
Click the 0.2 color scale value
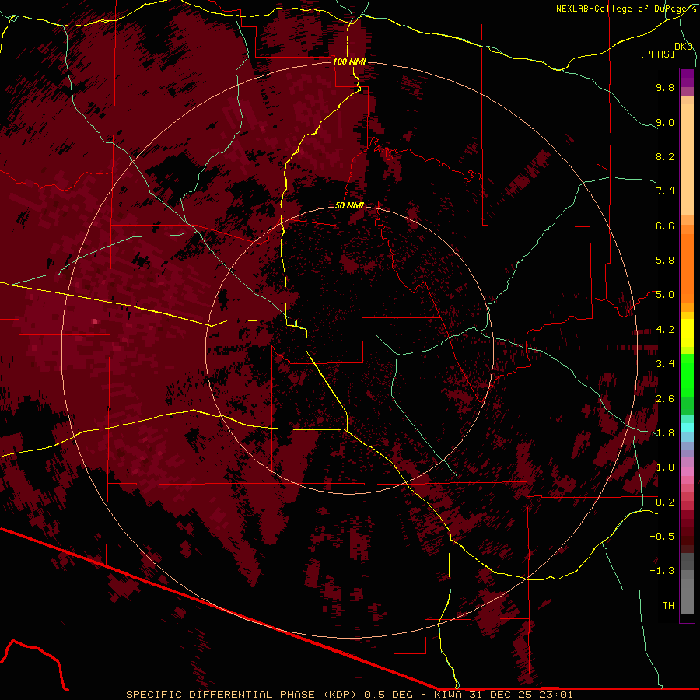pos(665,502)
